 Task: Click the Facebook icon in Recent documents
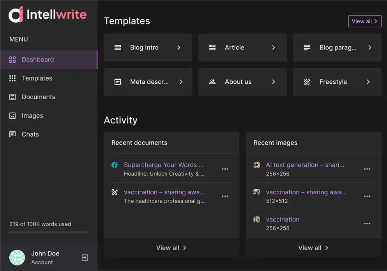click(x=115, y=165)
